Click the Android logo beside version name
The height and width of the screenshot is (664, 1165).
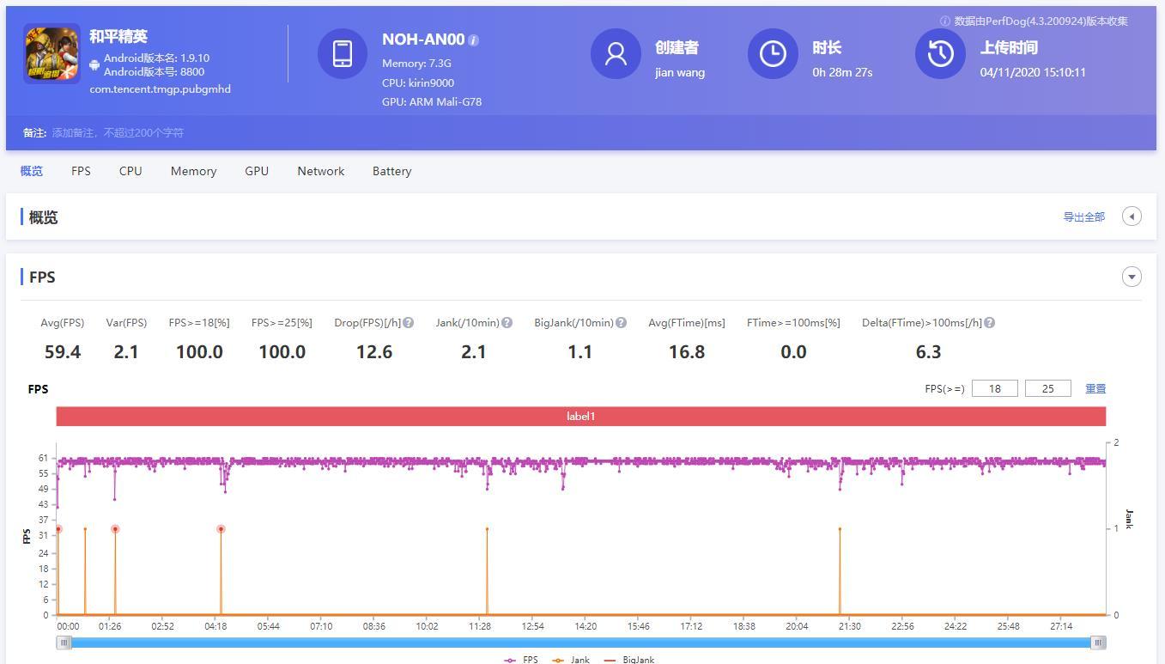(94, 64)
